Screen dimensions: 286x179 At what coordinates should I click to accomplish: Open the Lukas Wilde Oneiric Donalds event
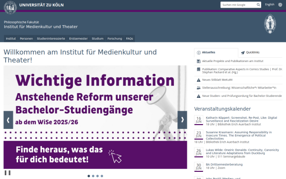[x=243, y=151]
